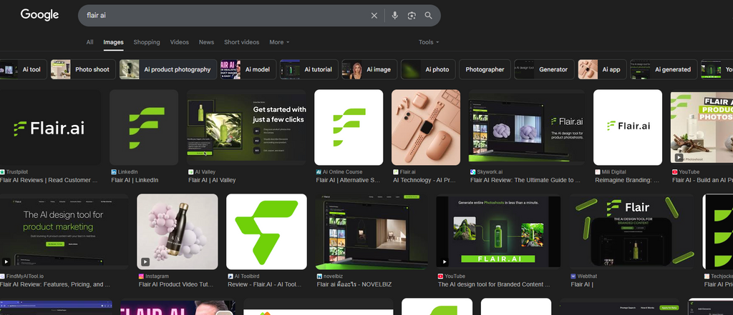Play icon on the FindMyAITool video thumbnail
733x315 pixels.
(x=6, y=262)
